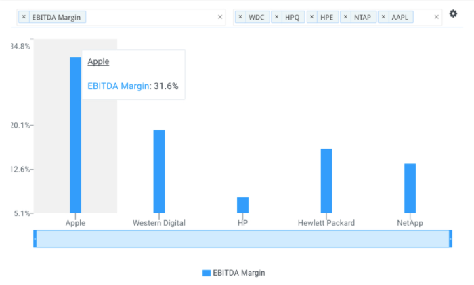This screenshot has width=474, height=285.
Task: Clear all metrics in the metric field
Action: 220,17
